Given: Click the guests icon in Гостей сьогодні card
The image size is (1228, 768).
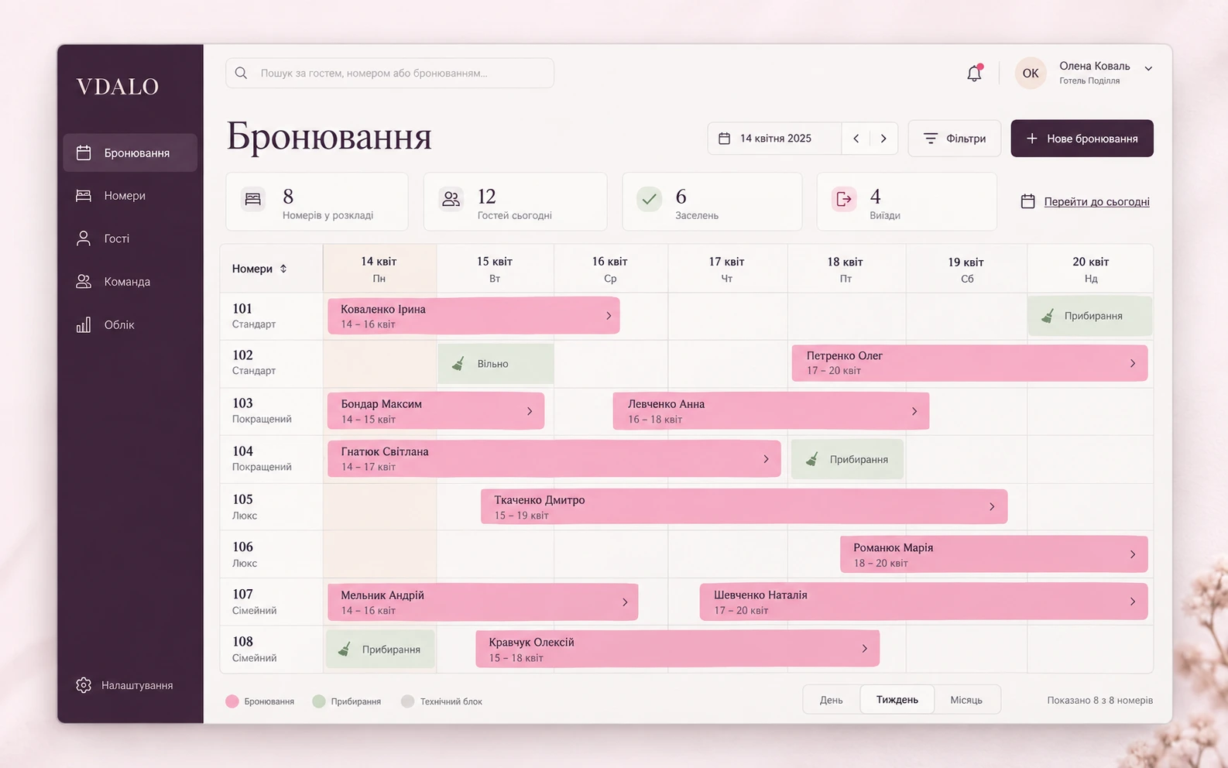Looking at the screenshot, I should click(x=451, y=200).
